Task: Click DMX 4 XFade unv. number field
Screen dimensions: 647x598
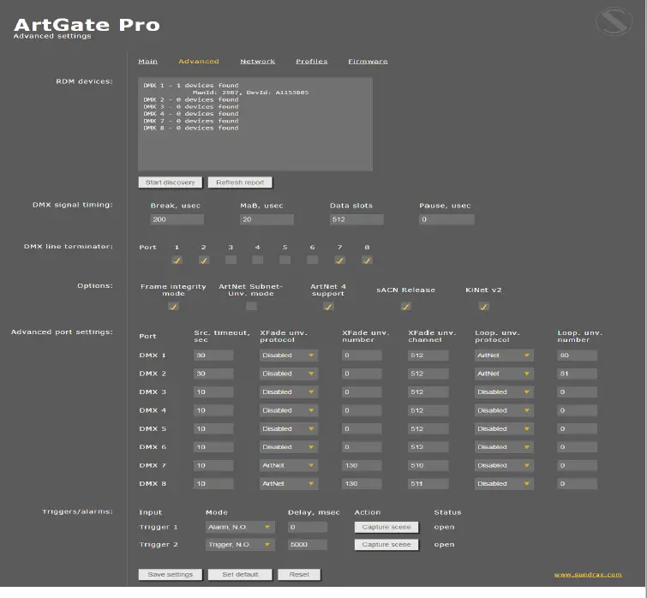Action: pos(362,410)
